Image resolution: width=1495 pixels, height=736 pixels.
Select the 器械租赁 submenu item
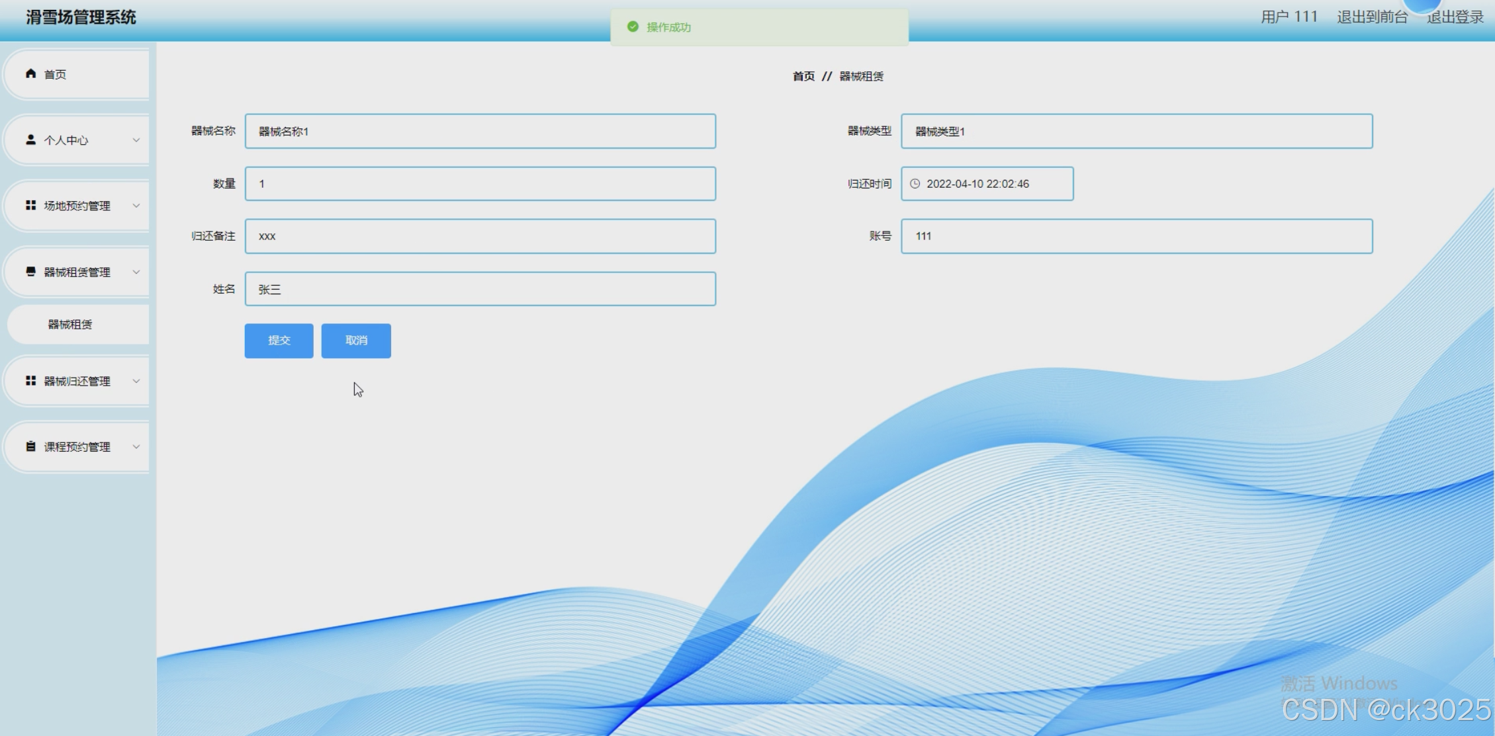point(70,324)
